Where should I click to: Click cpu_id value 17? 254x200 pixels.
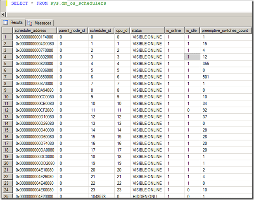122,150
